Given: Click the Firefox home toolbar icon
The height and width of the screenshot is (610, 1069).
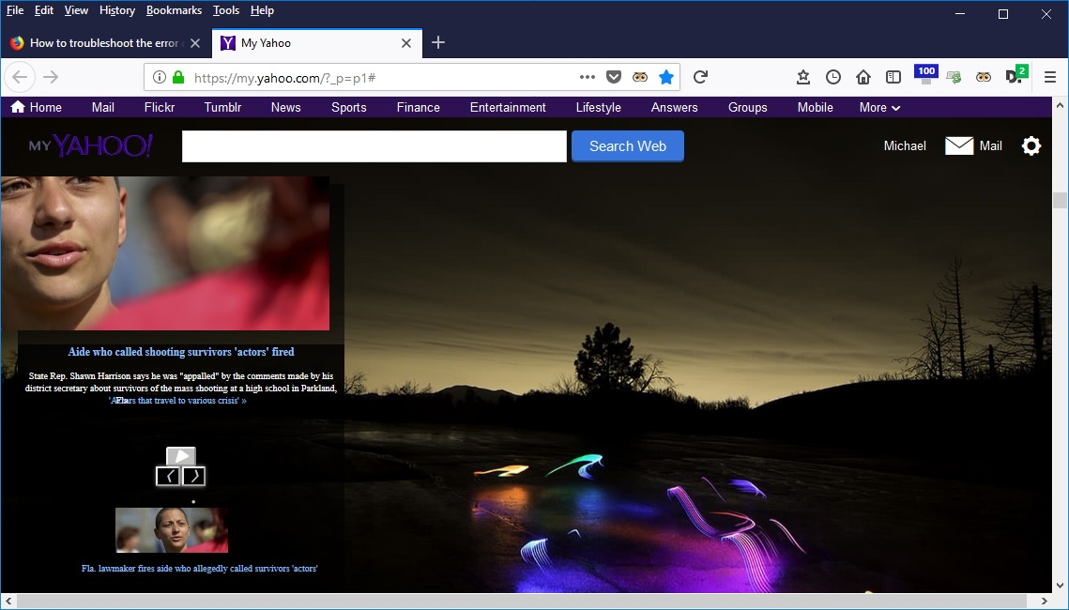Looking at the screenshot, I should coord(863,77).
